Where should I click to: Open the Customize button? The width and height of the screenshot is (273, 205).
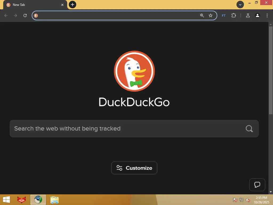134,168
